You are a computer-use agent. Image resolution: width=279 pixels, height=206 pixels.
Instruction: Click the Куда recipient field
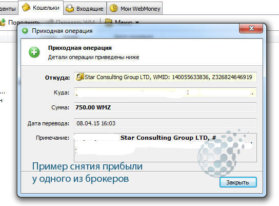(x=165, y=92)
